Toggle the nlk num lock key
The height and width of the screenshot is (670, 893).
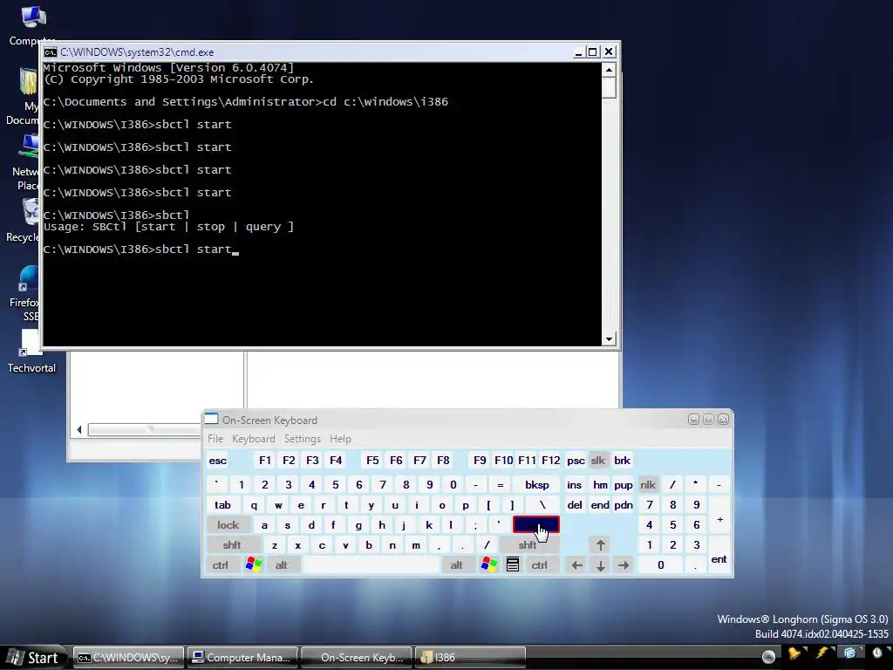(x=648, y=485)
